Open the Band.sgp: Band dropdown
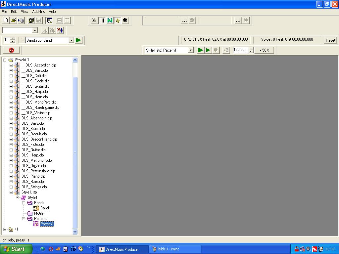This screenshot has height=254, width=339. click(71, 40)
